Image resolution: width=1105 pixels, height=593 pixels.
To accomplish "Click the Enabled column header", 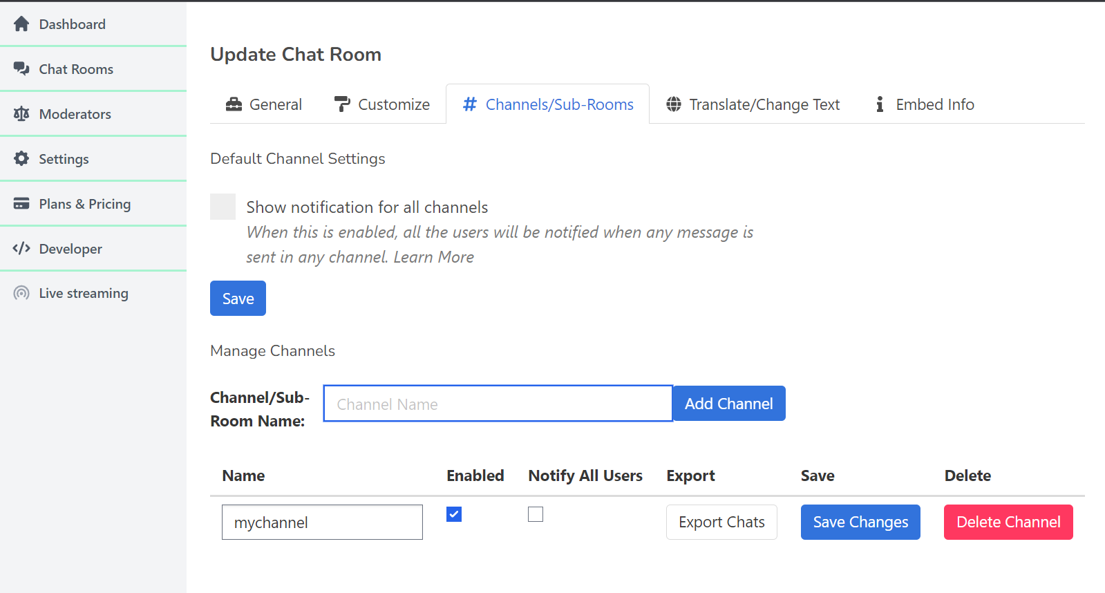I will [475, 476].
